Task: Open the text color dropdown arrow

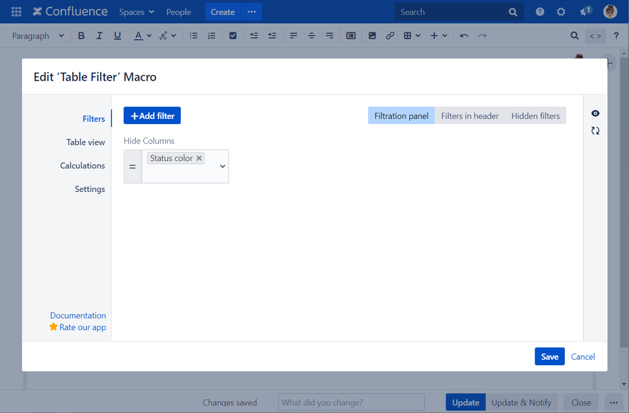Action: click(x=149, y=36)
